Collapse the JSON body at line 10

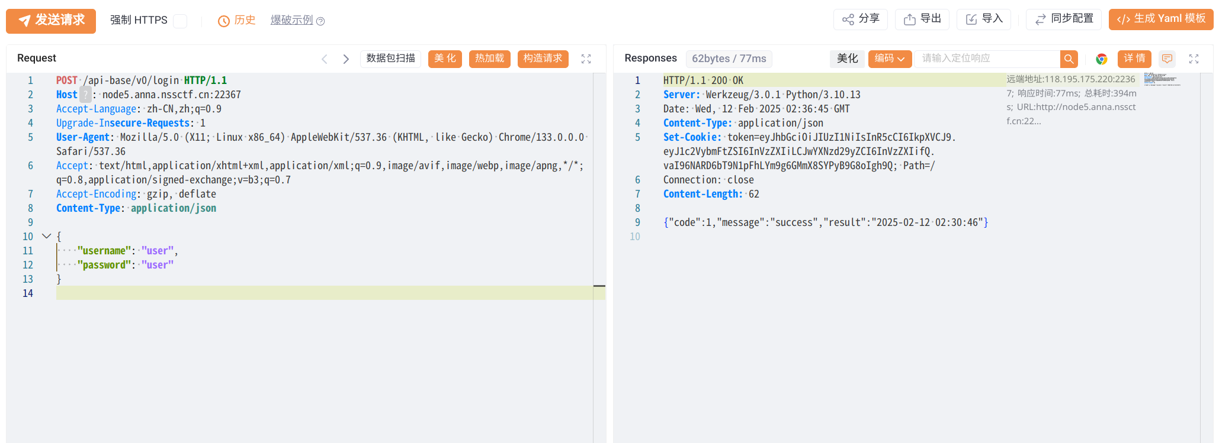pyautogui.click(x=46, y=236)
